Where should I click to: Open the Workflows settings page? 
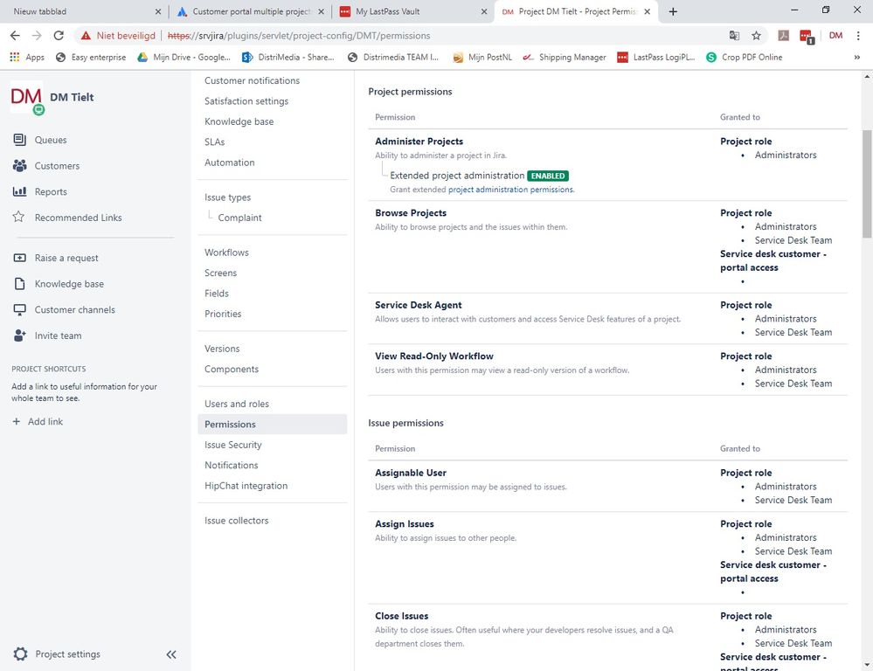point(226,252)
